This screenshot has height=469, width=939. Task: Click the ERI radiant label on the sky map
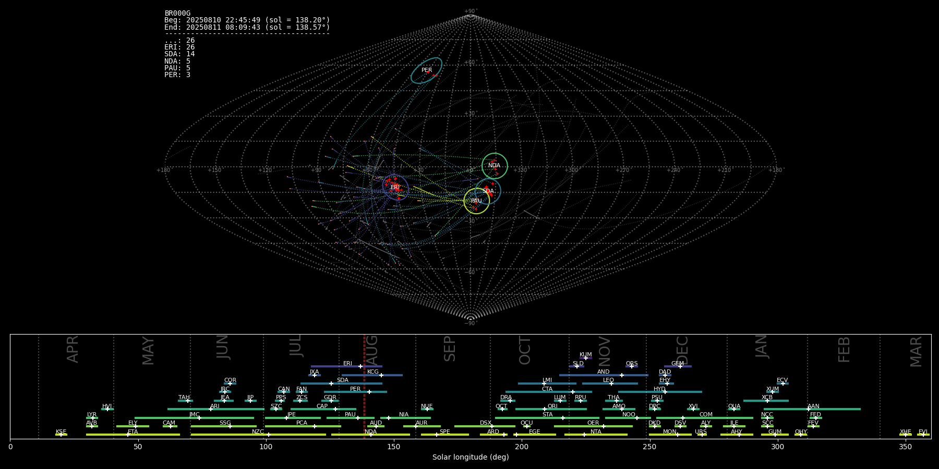(395, 187)
